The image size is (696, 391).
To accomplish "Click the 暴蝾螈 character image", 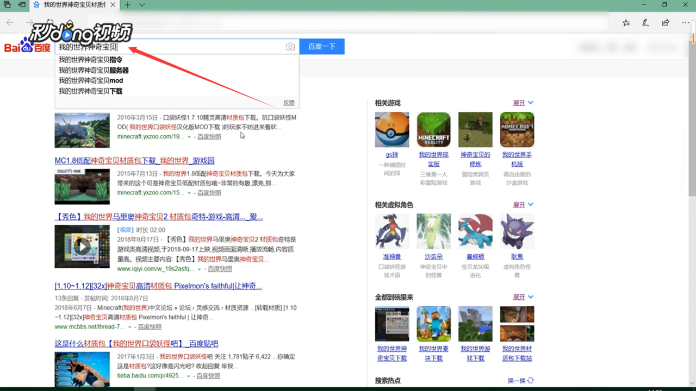I will pos(475,231).
